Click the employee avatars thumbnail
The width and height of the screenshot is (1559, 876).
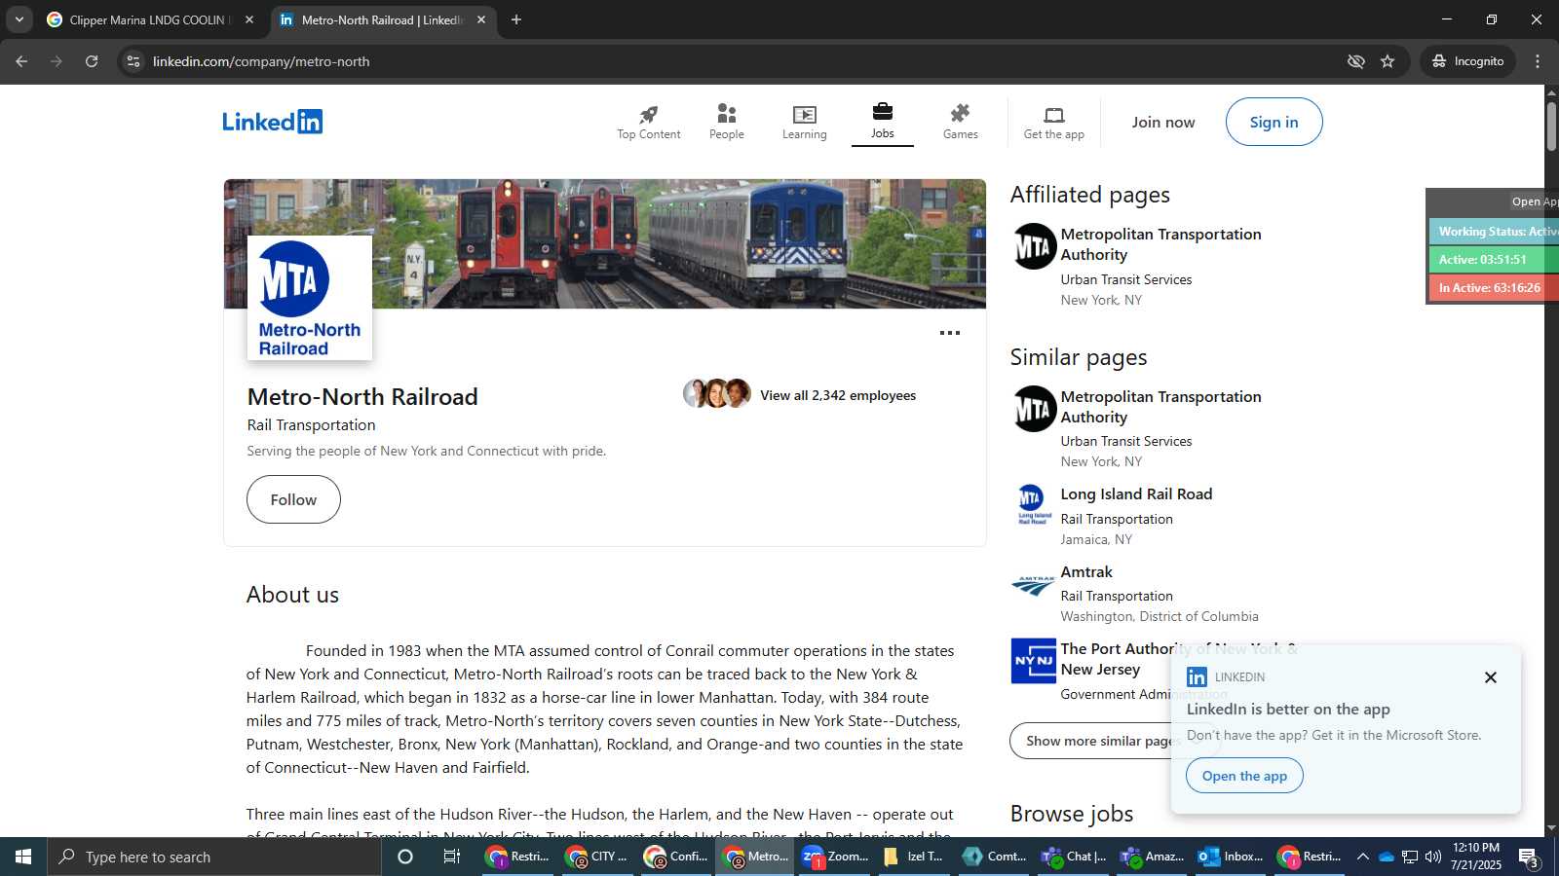click(x=717, y=393)
